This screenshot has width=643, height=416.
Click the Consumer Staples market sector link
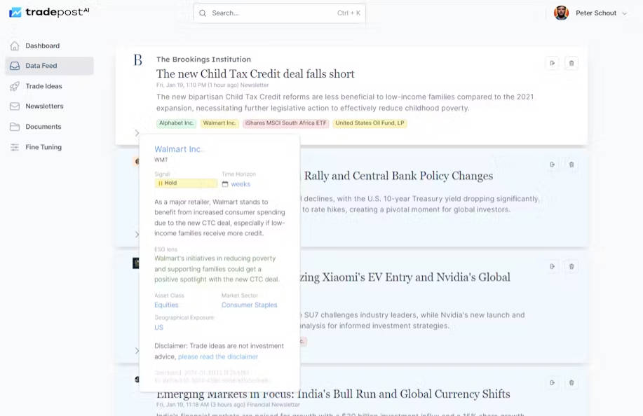point(249,305)
